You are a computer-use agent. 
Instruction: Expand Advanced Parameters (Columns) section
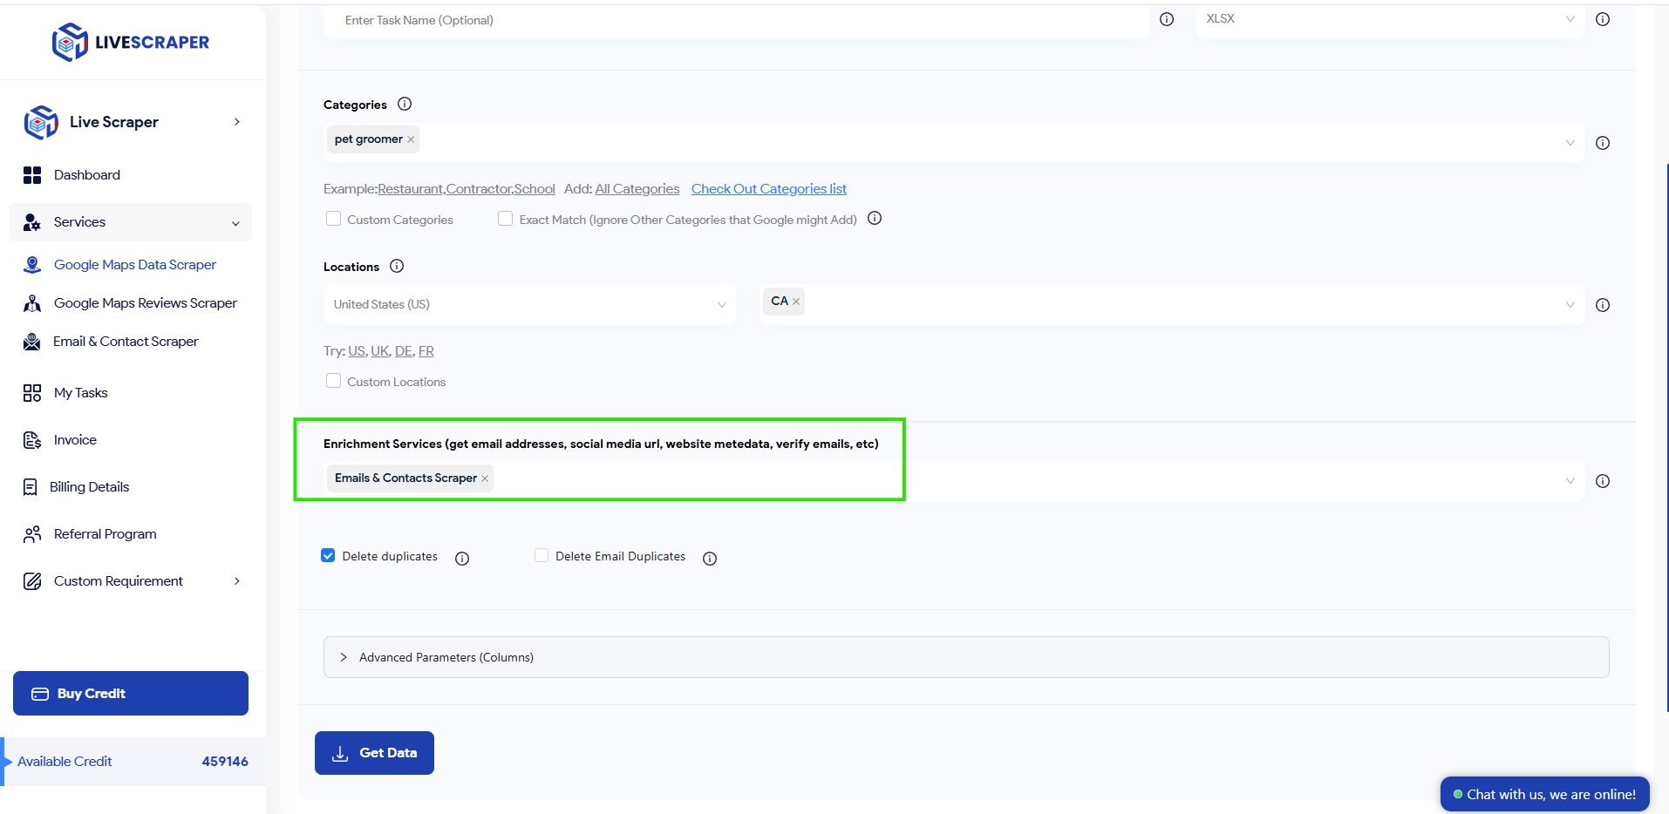(x=966, y=657)
